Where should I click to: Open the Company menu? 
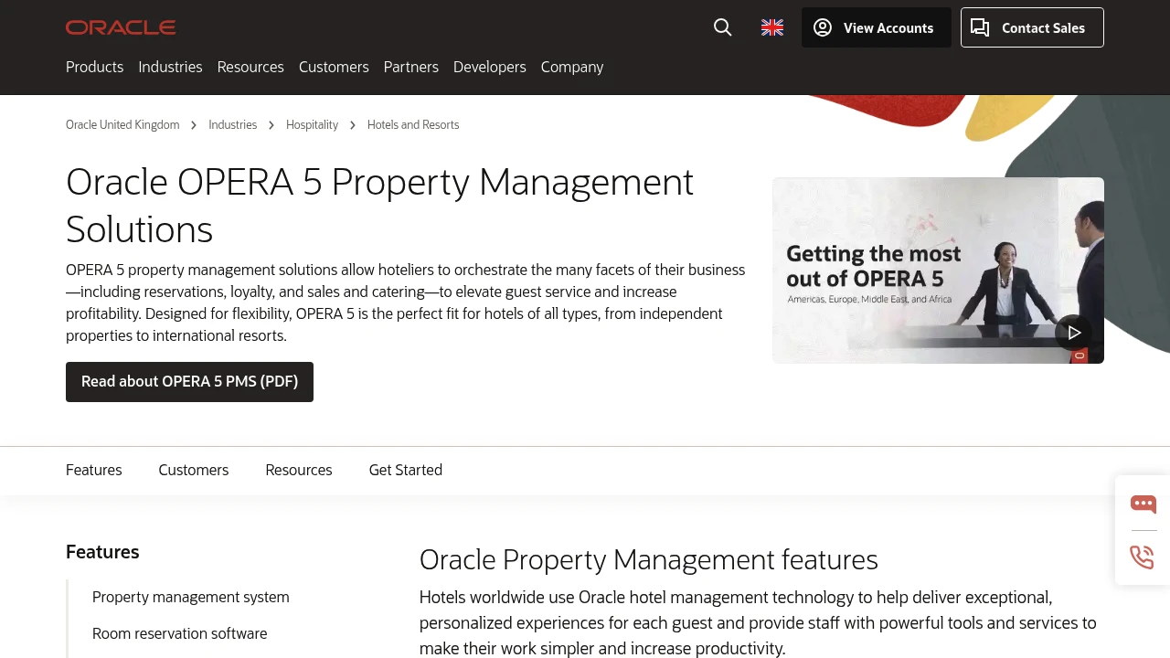(x=571, y=67)
